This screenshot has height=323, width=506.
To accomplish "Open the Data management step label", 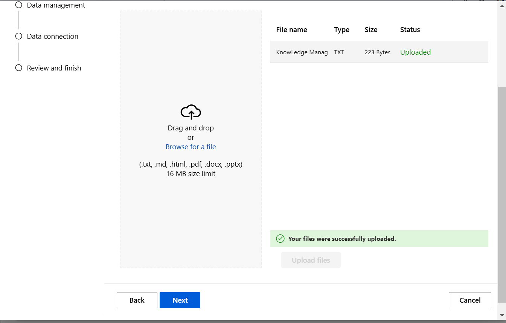I will tap(56, 5).
